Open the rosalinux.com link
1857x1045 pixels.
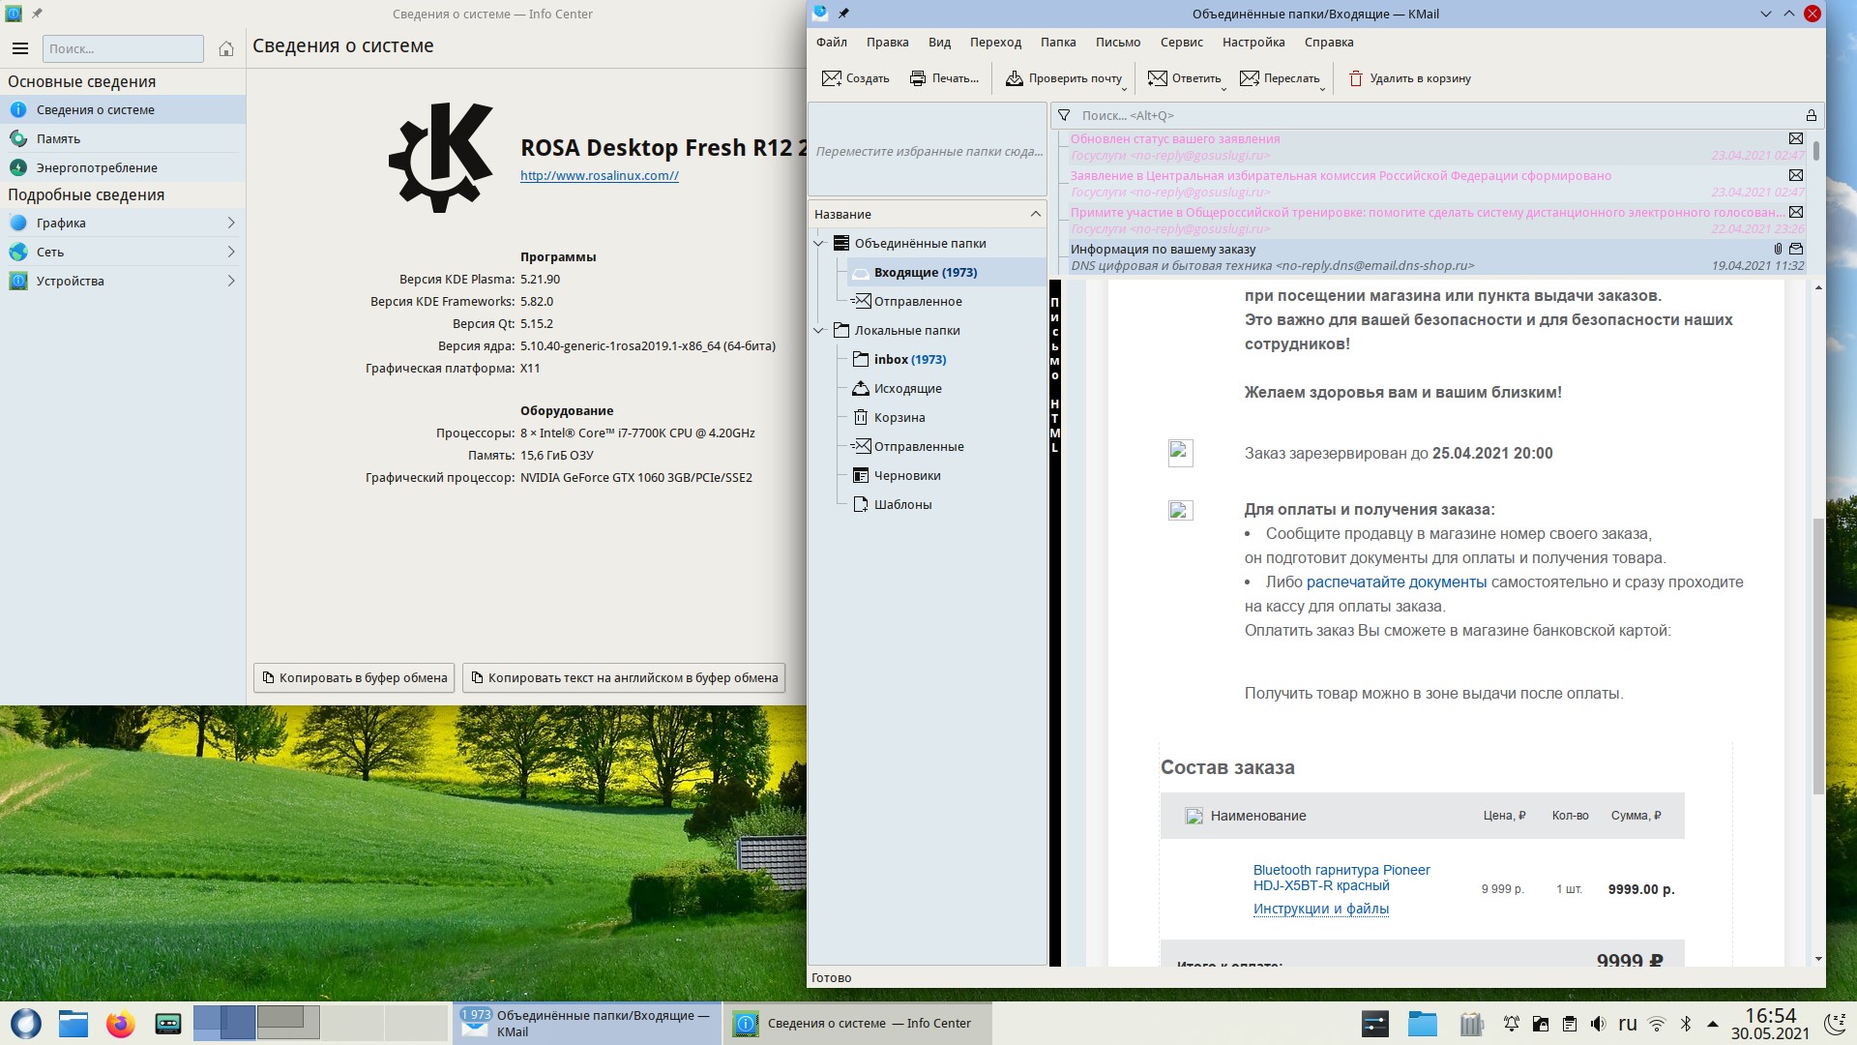(x=599, y=175)
